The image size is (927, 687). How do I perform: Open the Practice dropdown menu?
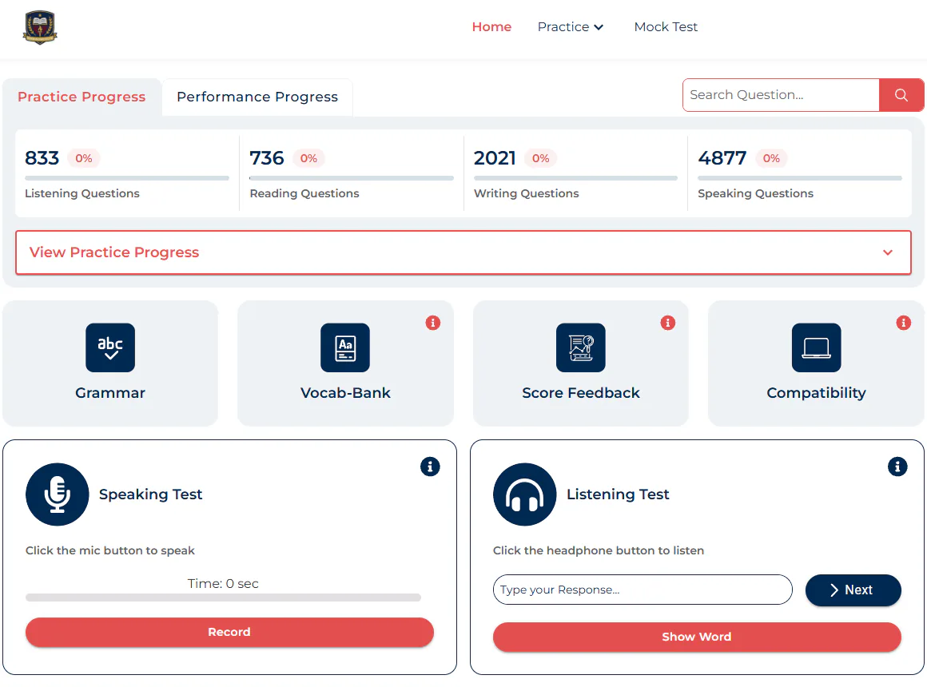tap(570, 26)
